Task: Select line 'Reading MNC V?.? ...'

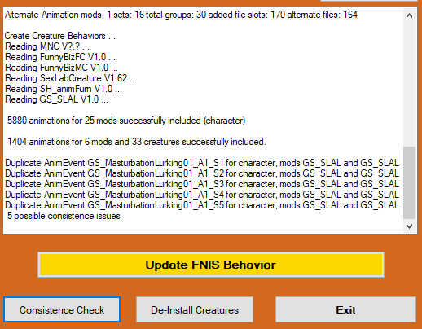Action: (x=47, y=46)
